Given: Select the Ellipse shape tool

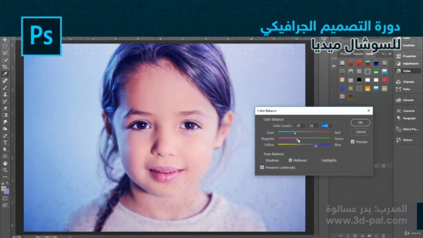Looking at the screenshot, I should click(x=5, y=157).
